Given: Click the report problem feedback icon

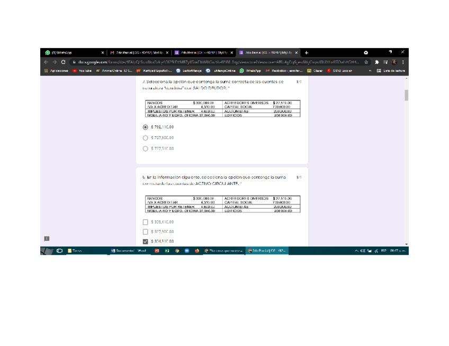Looking at the screenshot, I should point(47,239).
